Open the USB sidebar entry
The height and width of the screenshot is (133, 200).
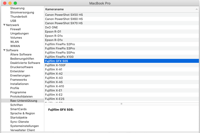13,21
